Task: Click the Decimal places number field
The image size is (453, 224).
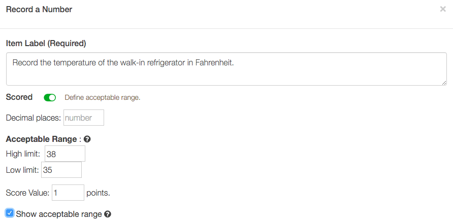Action: tap(83, 118)
